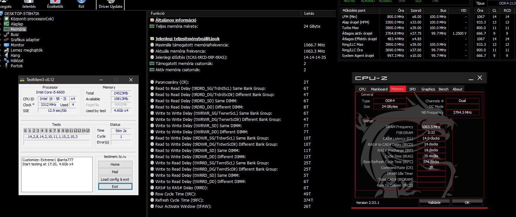Minimize the CPU-Z window
Image resolution: width=516 pixels, height=217 pixels.
point(471,78)
